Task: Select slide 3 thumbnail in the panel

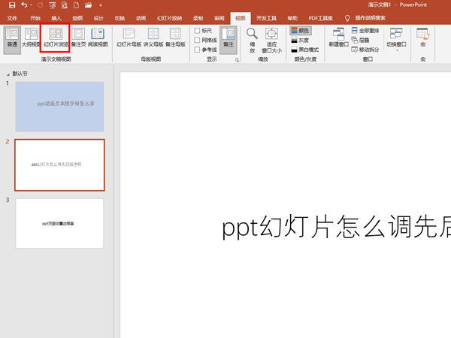Action: coord(59,223)
